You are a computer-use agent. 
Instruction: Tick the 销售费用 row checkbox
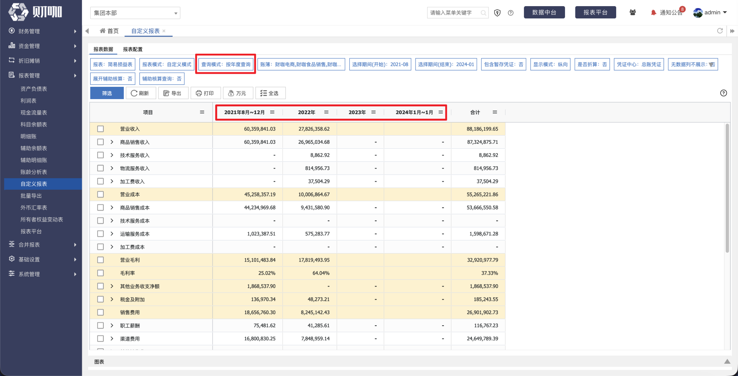101,312
